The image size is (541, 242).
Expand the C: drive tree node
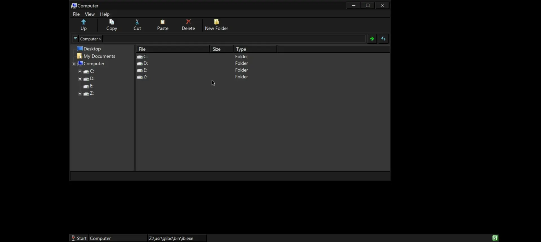[80, 71]
